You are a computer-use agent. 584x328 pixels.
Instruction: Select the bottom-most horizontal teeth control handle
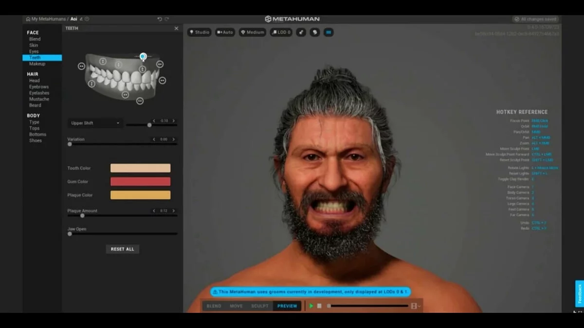tap(140, 101)
